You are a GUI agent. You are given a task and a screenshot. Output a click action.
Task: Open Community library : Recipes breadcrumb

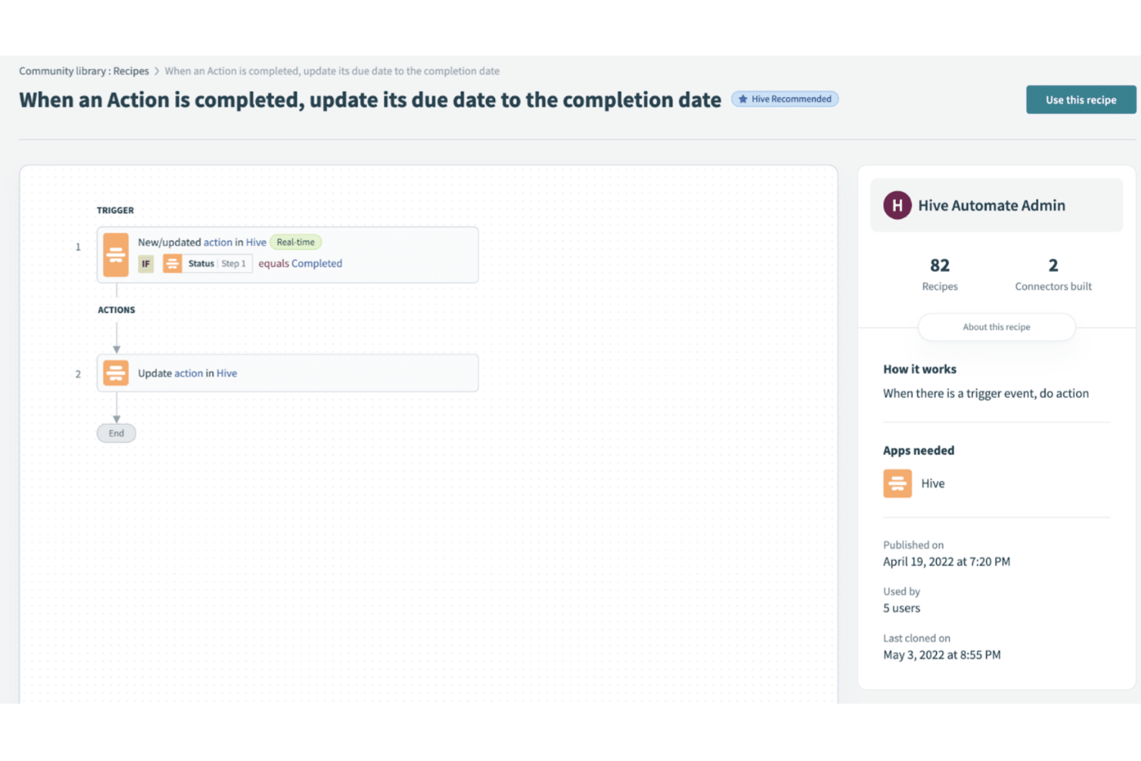(x=84, y=71)
